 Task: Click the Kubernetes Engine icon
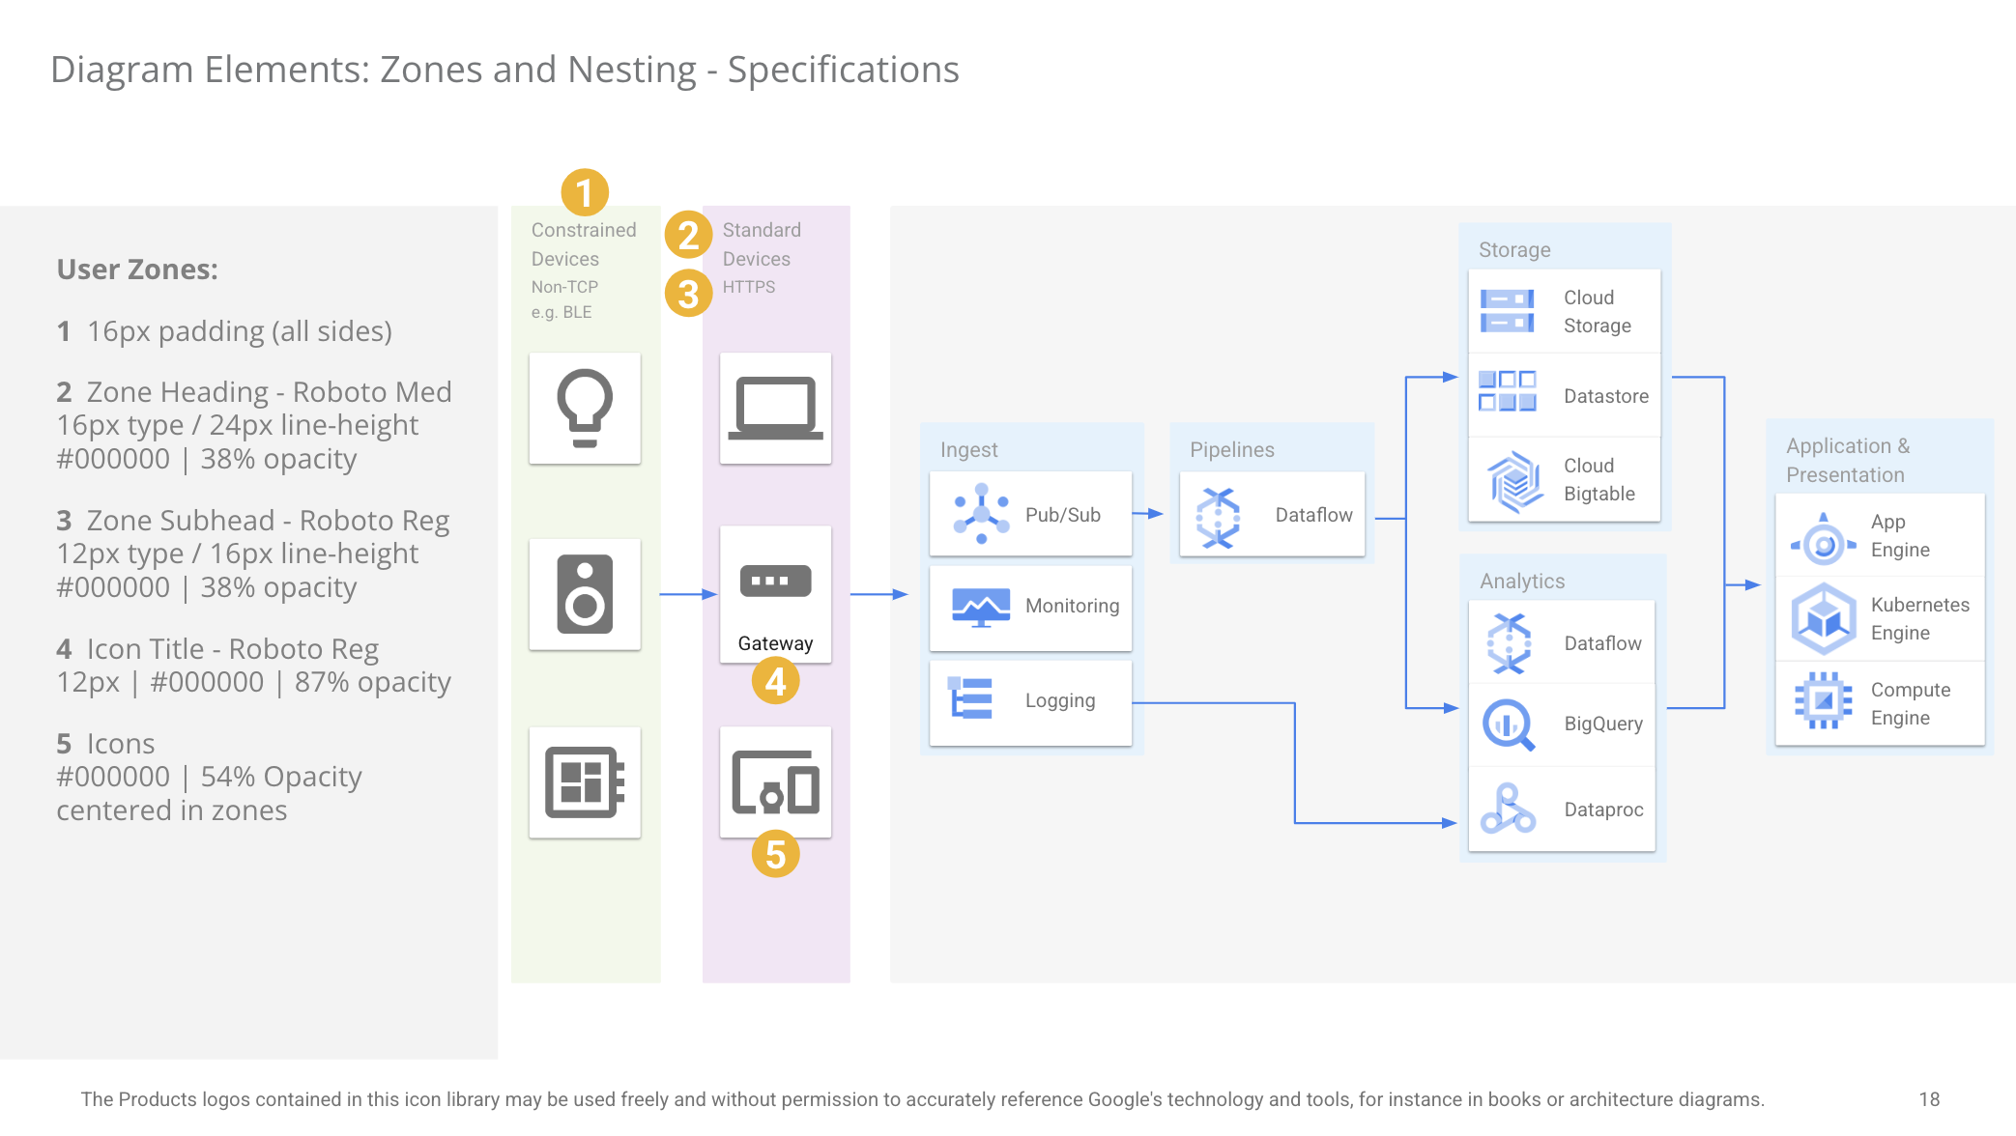[1823, 618]
